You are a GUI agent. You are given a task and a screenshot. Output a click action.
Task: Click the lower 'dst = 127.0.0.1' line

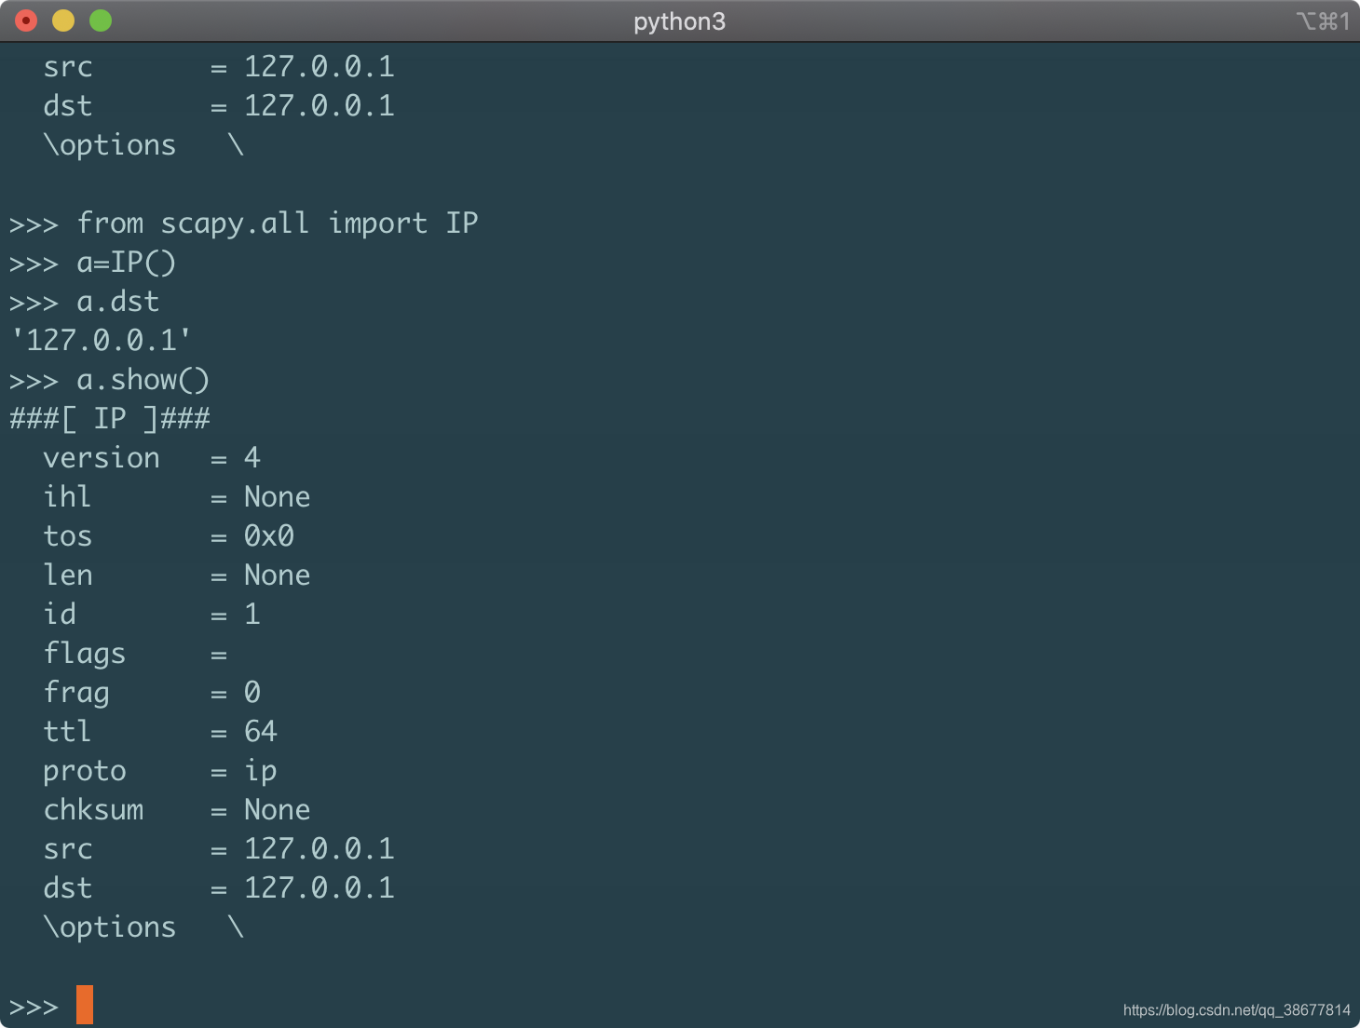coord(219,888)
